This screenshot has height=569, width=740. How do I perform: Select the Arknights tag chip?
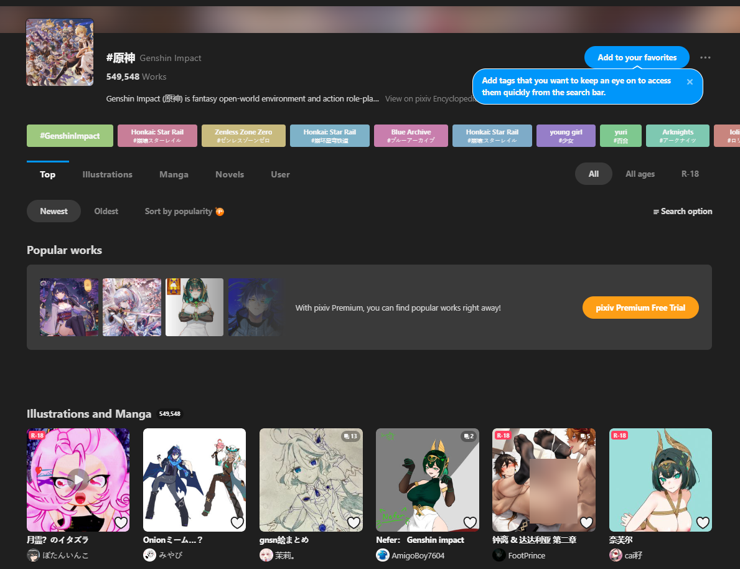point(678,136)
